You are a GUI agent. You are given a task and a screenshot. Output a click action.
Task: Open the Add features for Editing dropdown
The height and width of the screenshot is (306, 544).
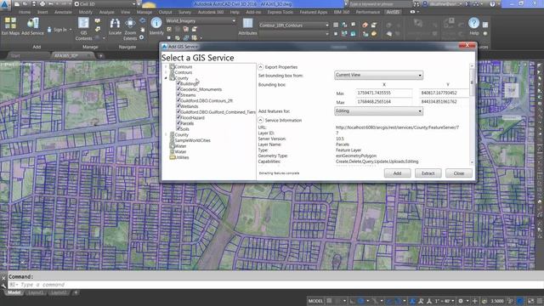click(378, 111)
